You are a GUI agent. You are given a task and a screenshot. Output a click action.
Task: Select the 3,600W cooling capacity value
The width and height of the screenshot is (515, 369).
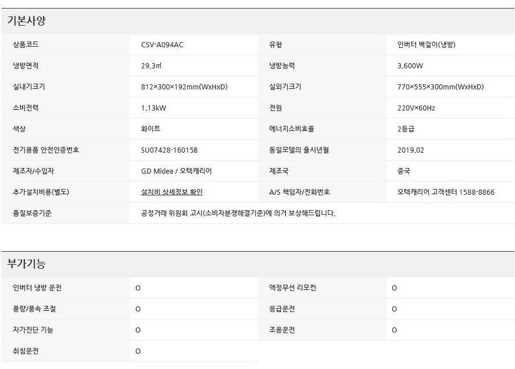point(410,66)
